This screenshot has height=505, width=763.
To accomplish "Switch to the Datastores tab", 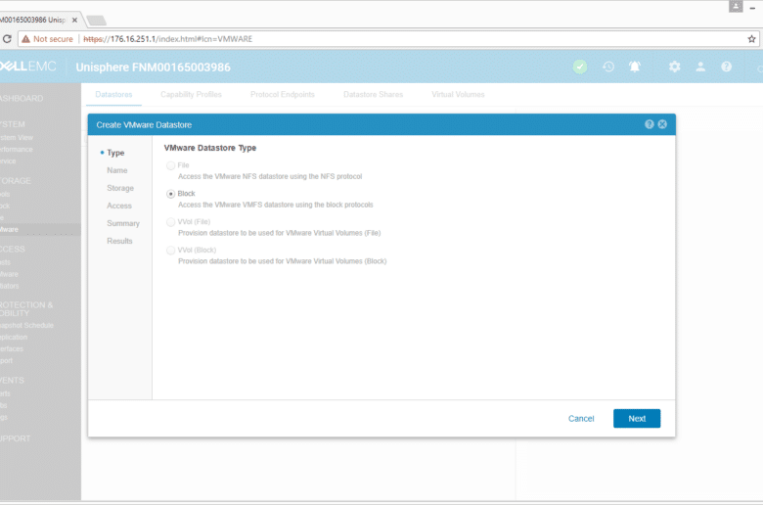I will 113,95.
